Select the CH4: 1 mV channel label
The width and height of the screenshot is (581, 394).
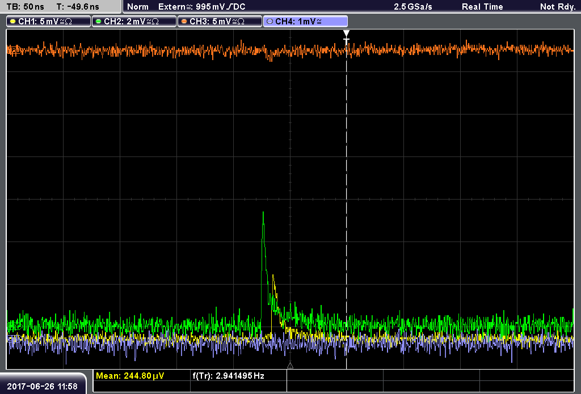[305, 22]
